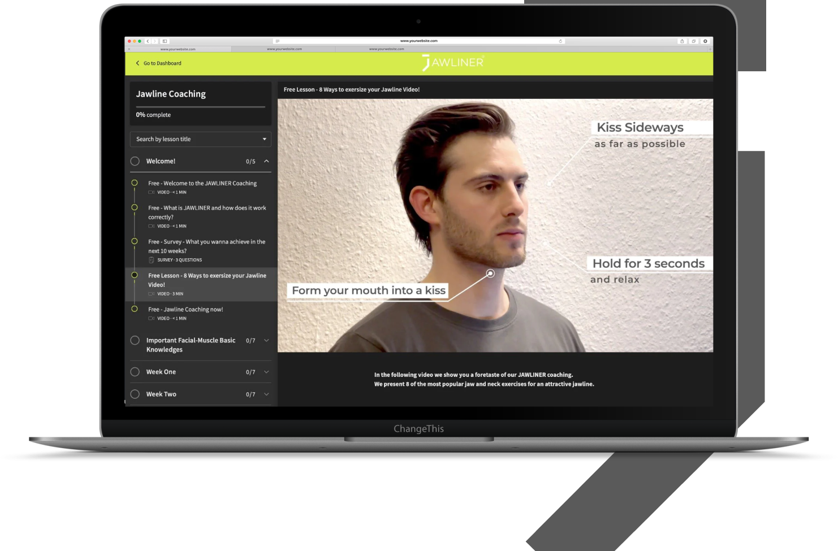
Task: Mark What is JAWLINER lesson circle
Action: point(135,207)
